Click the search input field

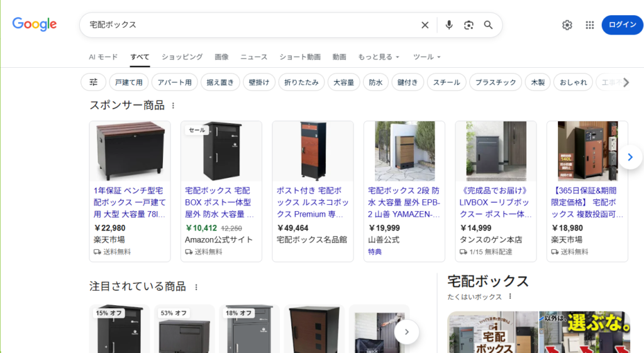pyautogui.click(x=252, y=25)
